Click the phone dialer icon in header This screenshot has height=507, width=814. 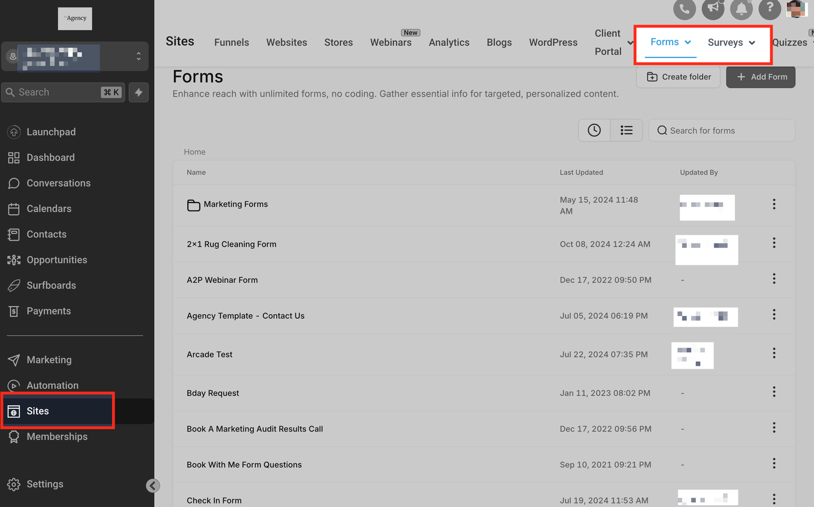pyautogui.click(x=684, y=9)
